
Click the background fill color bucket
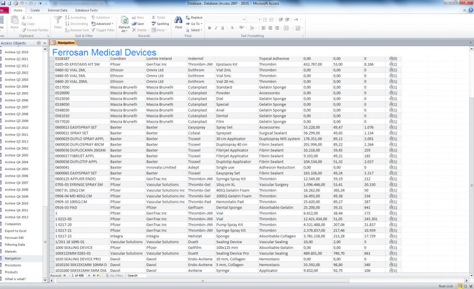tap(251, 28)
